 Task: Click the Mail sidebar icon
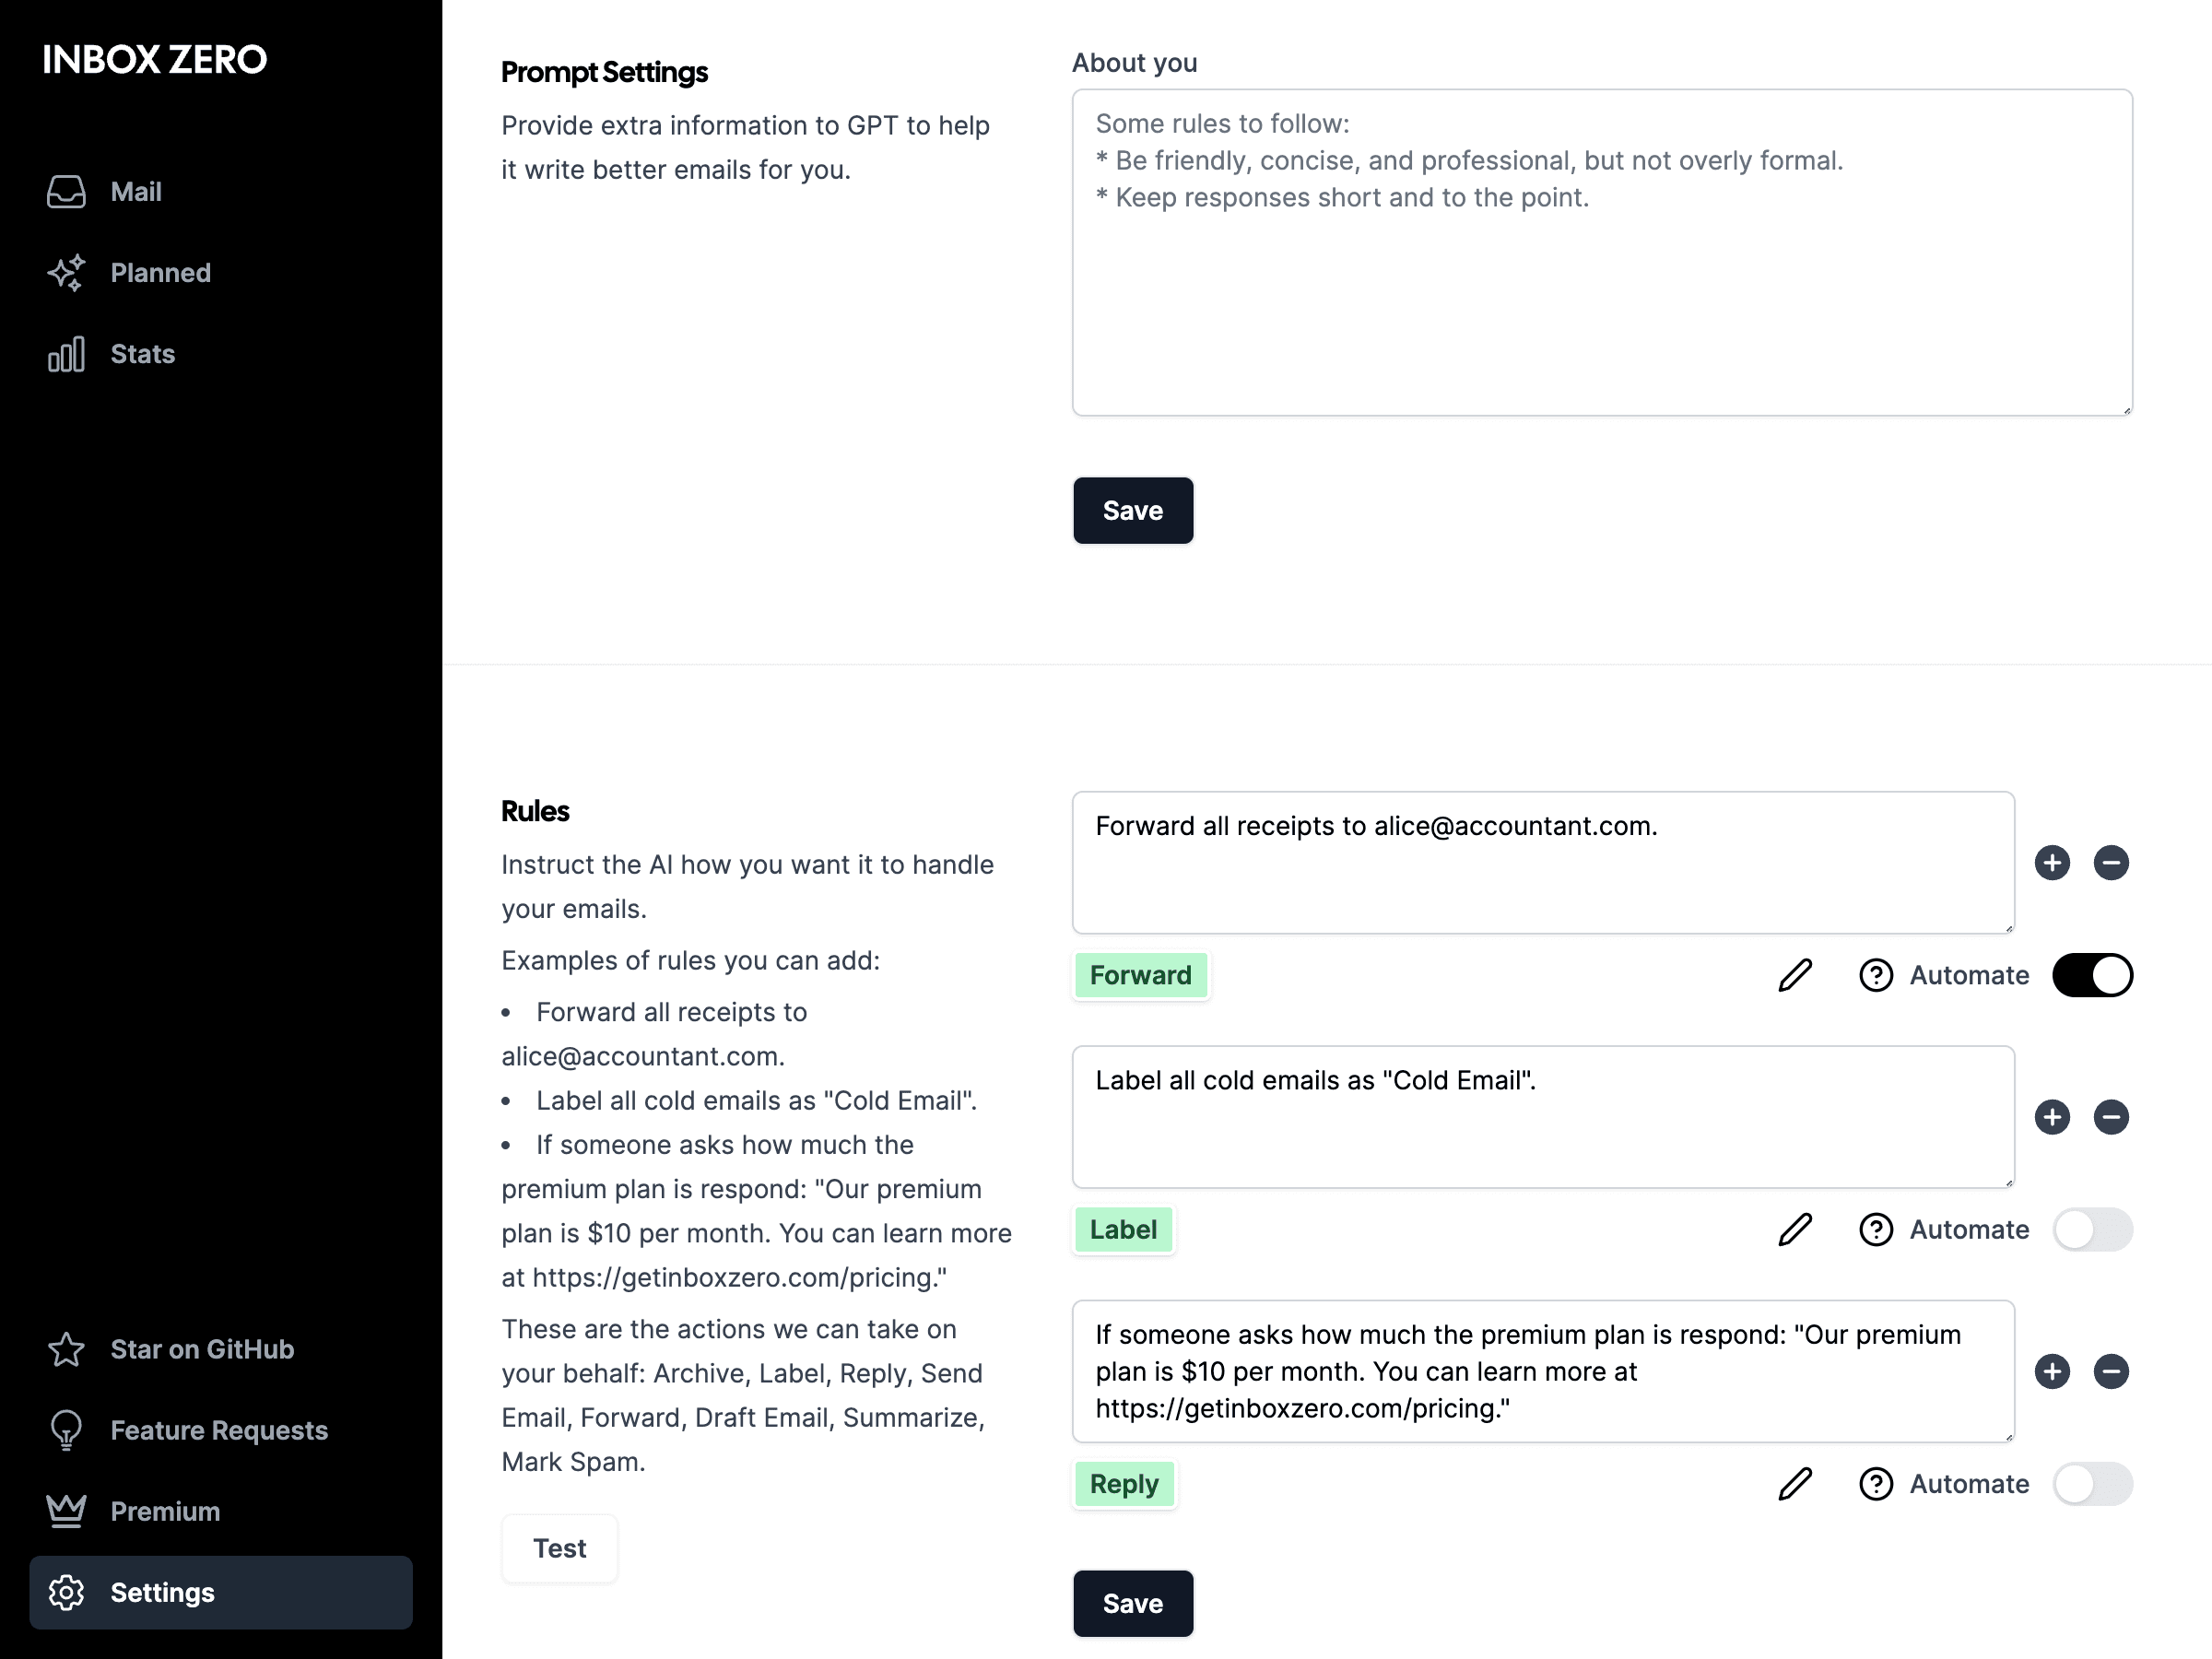click(x=66, y=192)
